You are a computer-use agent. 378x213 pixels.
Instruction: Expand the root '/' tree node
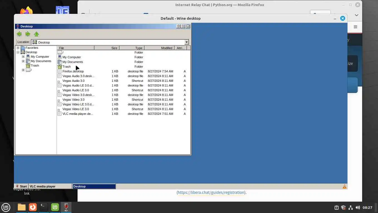[23, 70]
